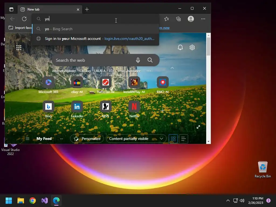Screen dimensions: 276x207
Task: Open the MSN quick link
Action: (105, 109)
